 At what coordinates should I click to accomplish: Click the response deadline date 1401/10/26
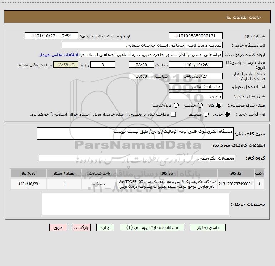(196, 65)
